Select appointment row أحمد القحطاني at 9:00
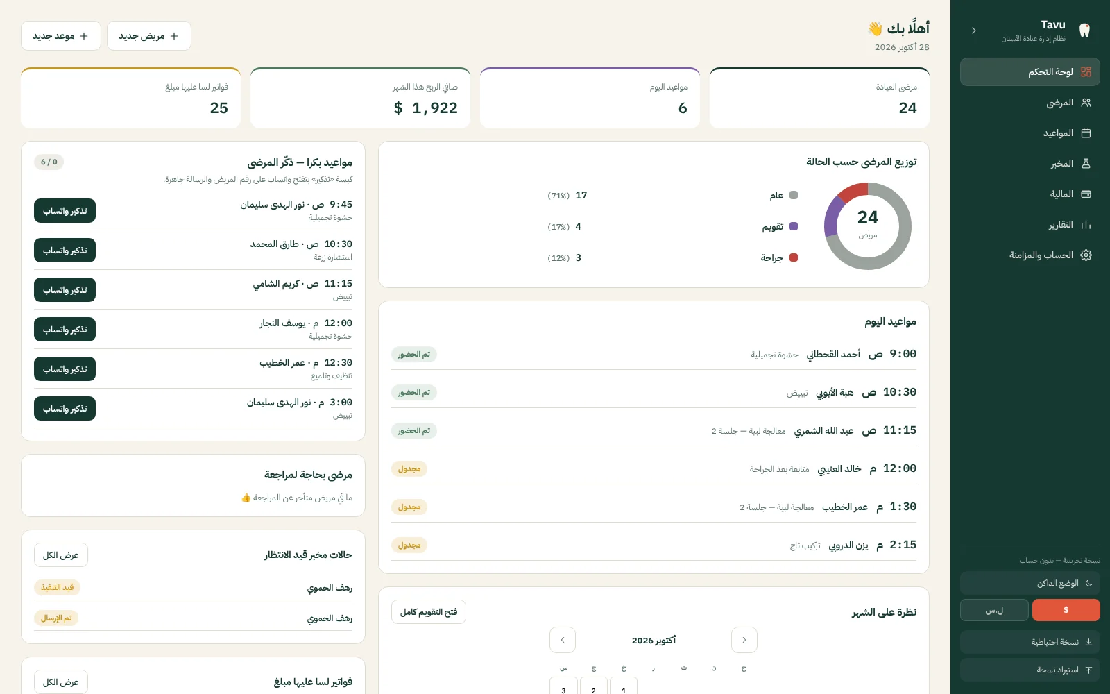The height and width of the screenshot is (694, 1110). (654, 354)
